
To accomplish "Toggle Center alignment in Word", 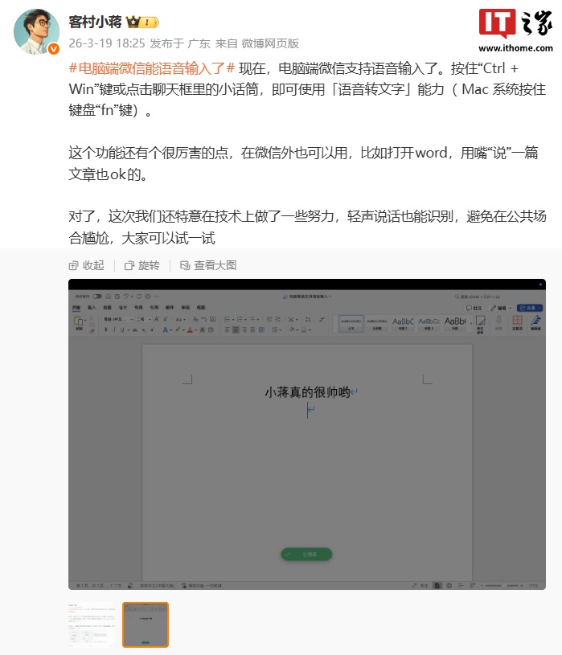I will (x=236, y=330).
